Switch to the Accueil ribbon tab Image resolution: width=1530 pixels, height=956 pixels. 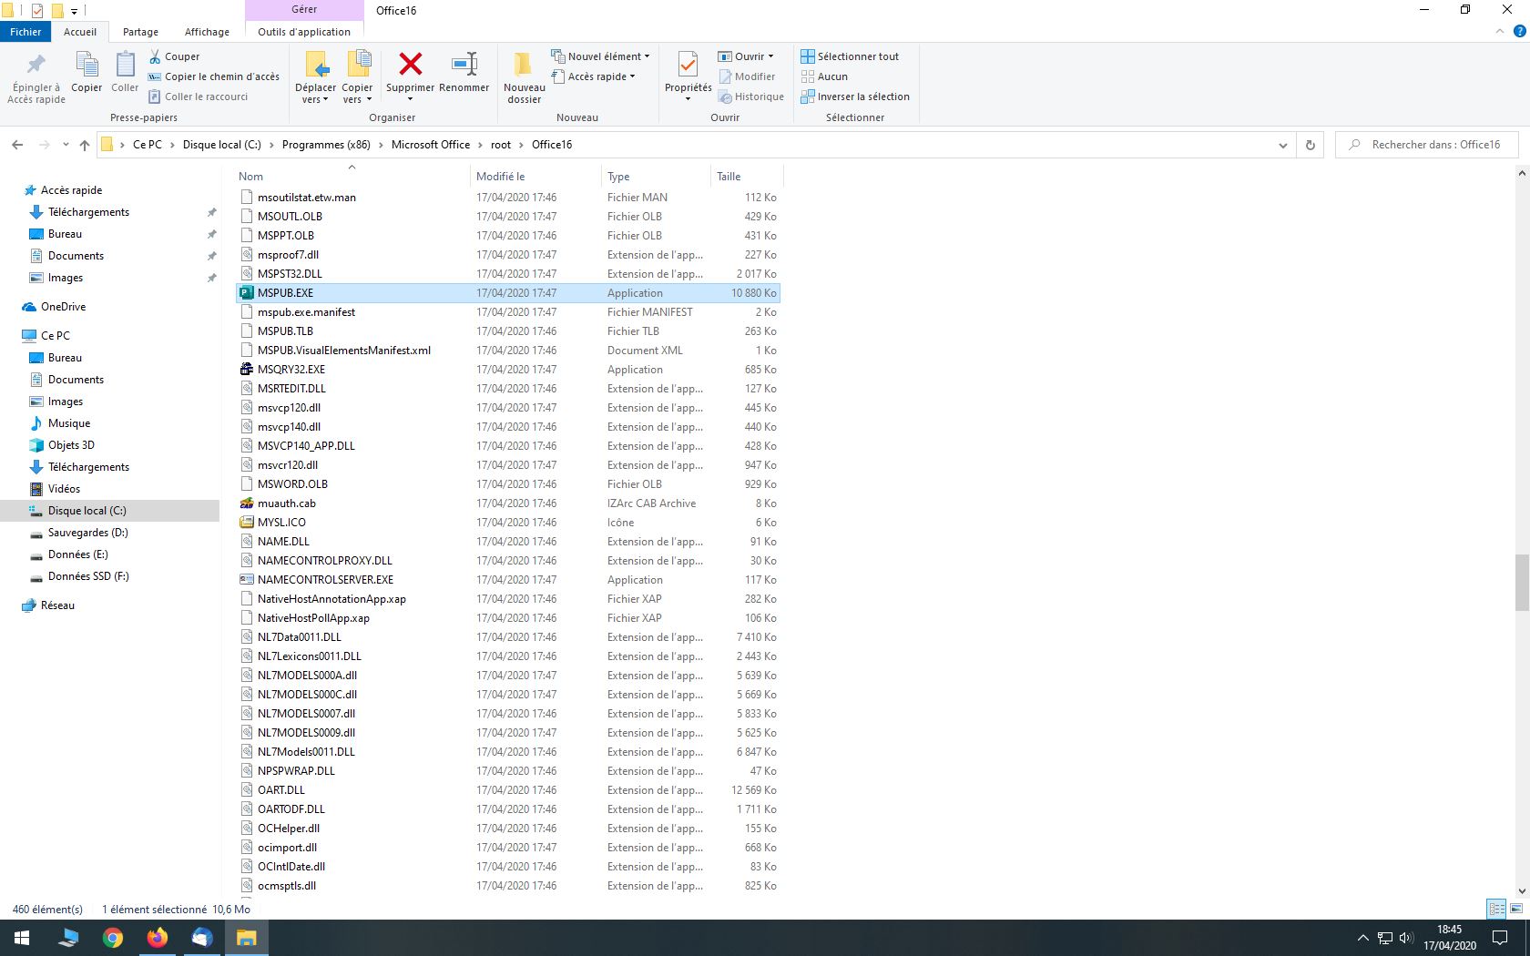click(x=80, y=32)
